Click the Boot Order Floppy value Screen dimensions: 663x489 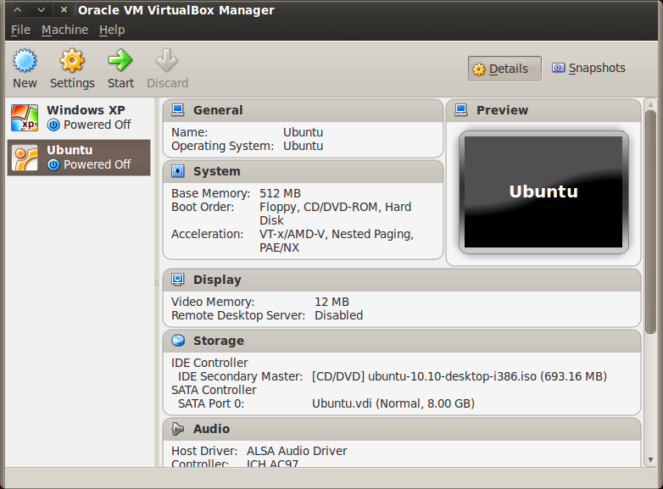tap(335, 214)
